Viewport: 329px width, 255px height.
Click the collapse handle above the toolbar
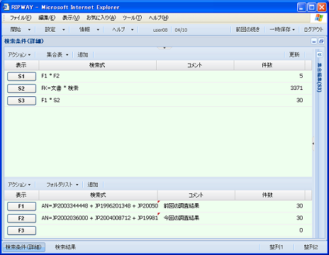pos(164,47)
